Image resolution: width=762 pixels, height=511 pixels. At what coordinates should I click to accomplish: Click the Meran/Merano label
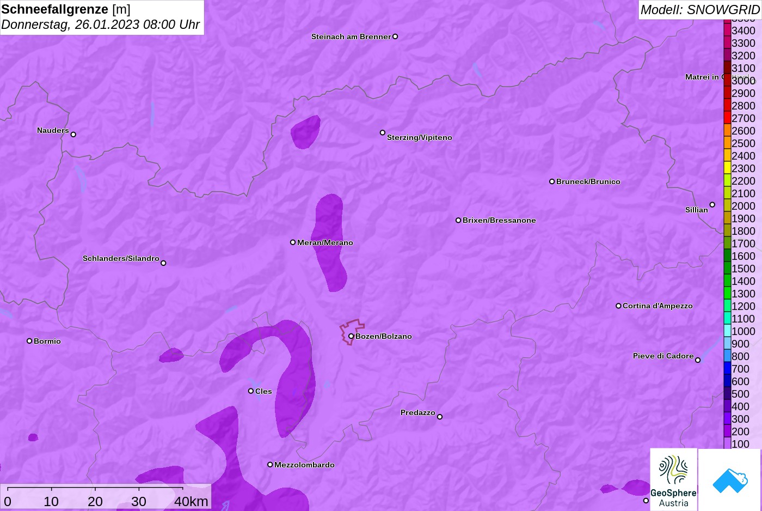click(x=325, y=242)
